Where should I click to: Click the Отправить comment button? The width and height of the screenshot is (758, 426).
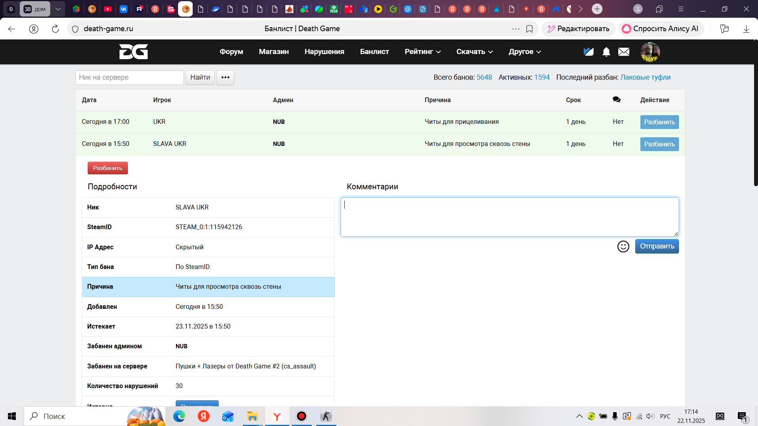click(657, 246)
